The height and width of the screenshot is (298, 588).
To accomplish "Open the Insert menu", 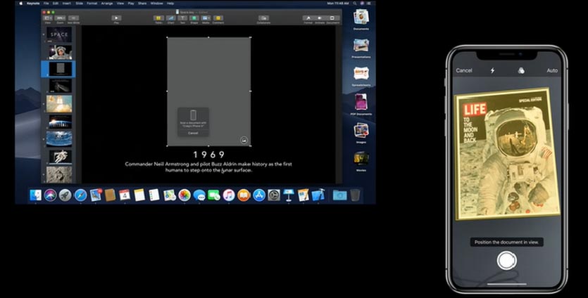I will coord(67,4).
